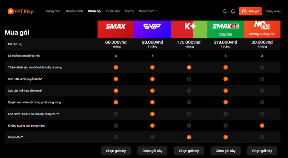Click Chọn gói này under No Ads column
Viewport: 288px width, 158px height.
pyautogui.click(x=262, y=151)
